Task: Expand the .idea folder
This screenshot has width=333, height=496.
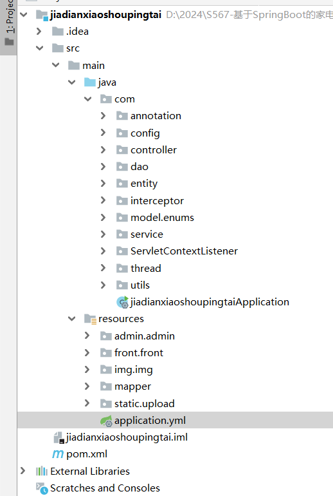Action: [x=39, y=32]
